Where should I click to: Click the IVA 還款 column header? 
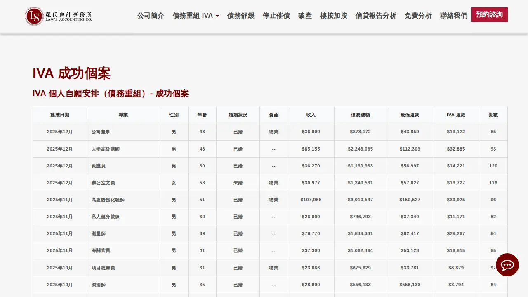456,115
